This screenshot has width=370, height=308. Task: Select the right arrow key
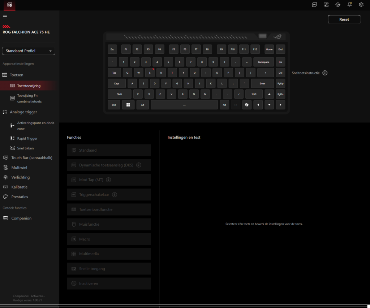(280, 105)
